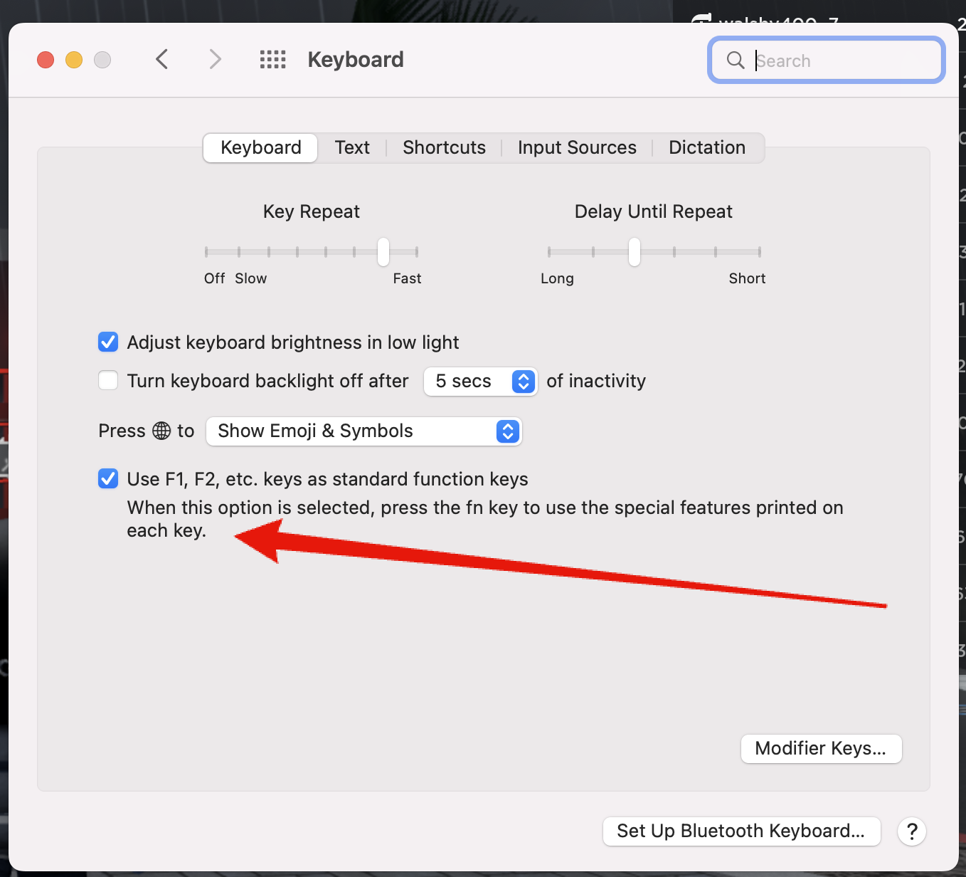Toggle Adjust keyboard brightness in low light
Viewport: 966px width, 877px height.
(108, 342)
